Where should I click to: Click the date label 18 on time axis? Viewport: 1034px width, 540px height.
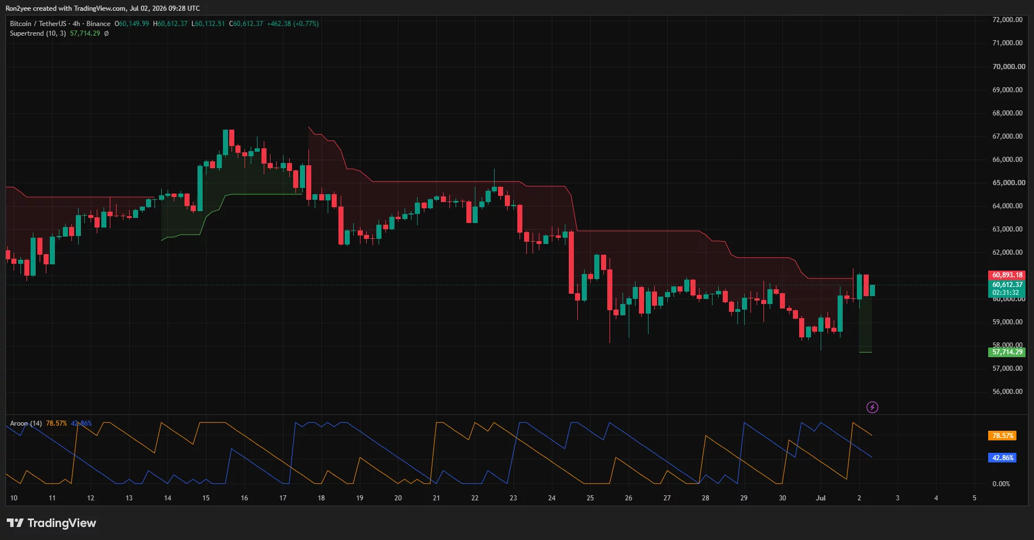point(321,498)
